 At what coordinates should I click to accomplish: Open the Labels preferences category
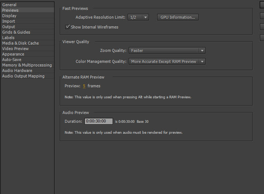pyautogui.click(x=8, y=38)
